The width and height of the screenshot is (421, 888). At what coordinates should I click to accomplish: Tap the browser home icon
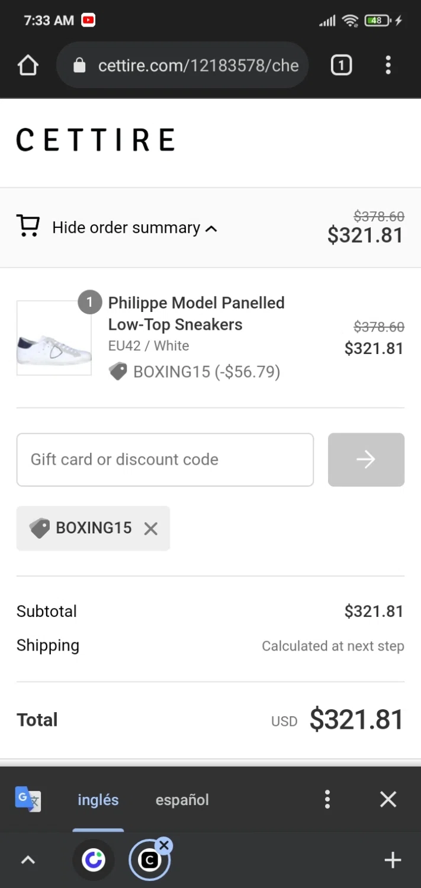pos(28,65)
